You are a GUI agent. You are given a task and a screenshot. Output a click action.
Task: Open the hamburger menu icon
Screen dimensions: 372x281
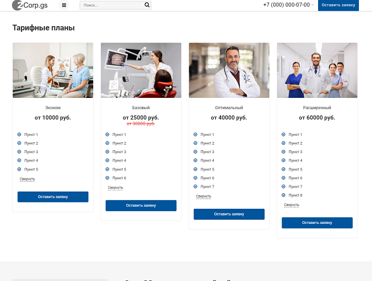point(64,5)
